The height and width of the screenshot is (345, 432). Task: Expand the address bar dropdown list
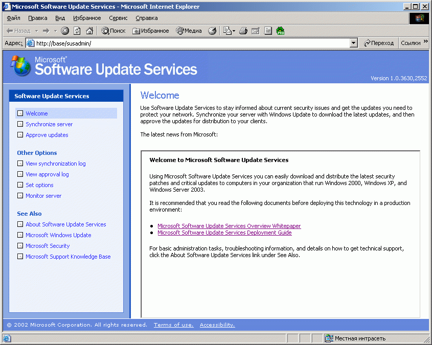(x=353, y=43)
